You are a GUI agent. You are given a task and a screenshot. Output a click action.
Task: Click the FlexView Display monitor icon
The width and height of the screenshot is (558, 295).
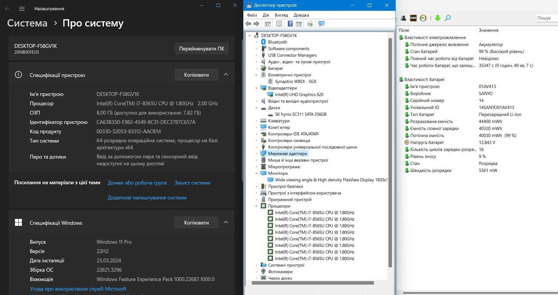270,180
